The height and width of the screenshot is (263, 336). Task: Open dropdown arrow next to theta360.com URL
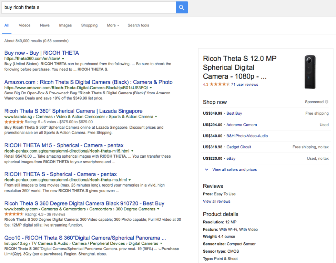(63, 59)
